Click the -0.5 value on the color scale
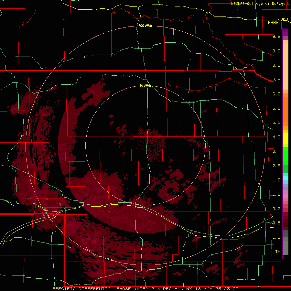The height and width of the screenshot is (291, 291). pyautogui.click(x=275, y=223)
